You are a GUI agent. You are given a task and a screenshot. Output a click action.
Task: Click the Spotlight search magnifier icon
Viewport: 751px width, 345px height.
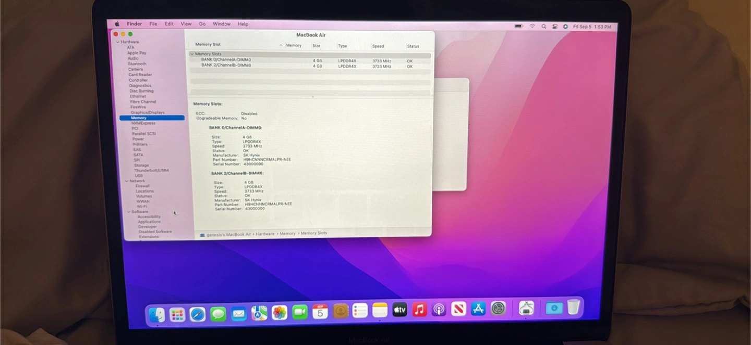click(543, 27)
